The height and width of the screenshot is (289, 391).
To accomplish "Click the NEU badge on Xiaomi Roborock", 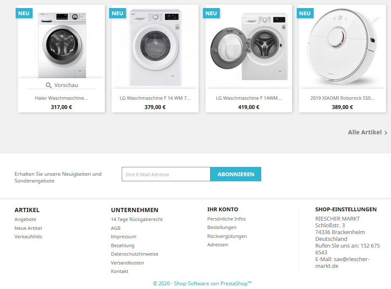I will click(x=305, y=13).
